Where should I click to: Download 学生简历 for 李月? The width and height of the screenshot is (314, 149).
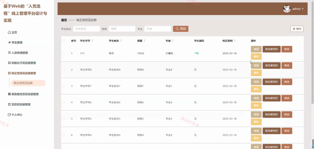196,53
